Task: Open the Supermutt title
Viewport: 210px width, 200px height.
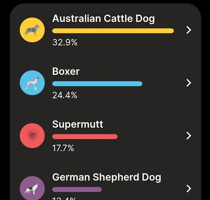Action: click(x=78, y=125)
